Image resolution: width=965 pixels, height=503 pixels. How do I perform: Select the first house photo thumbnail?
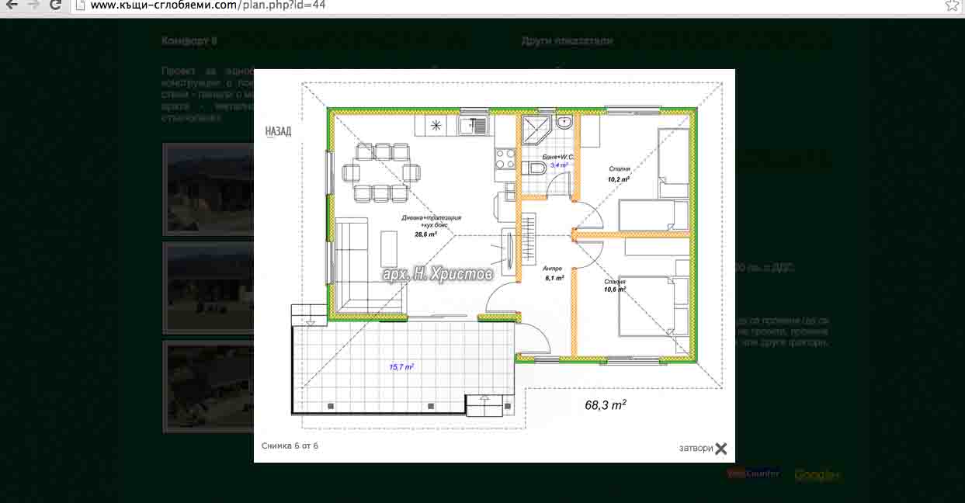pos(208,189)
